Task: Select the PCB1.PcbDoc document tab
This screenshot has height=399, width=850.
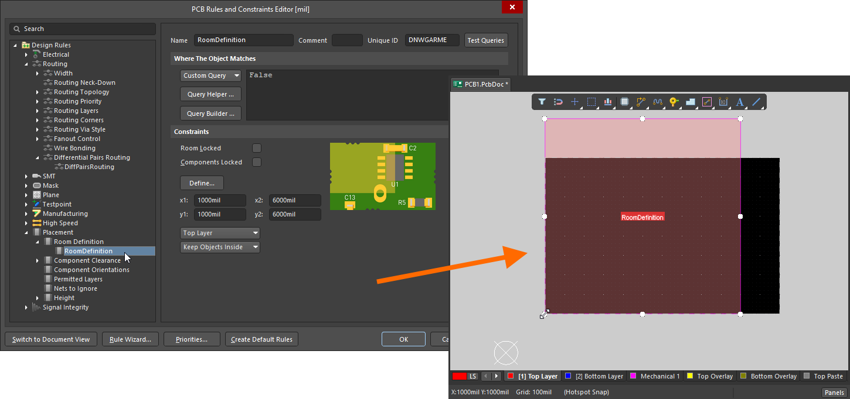Action: (x=481, y=84)
